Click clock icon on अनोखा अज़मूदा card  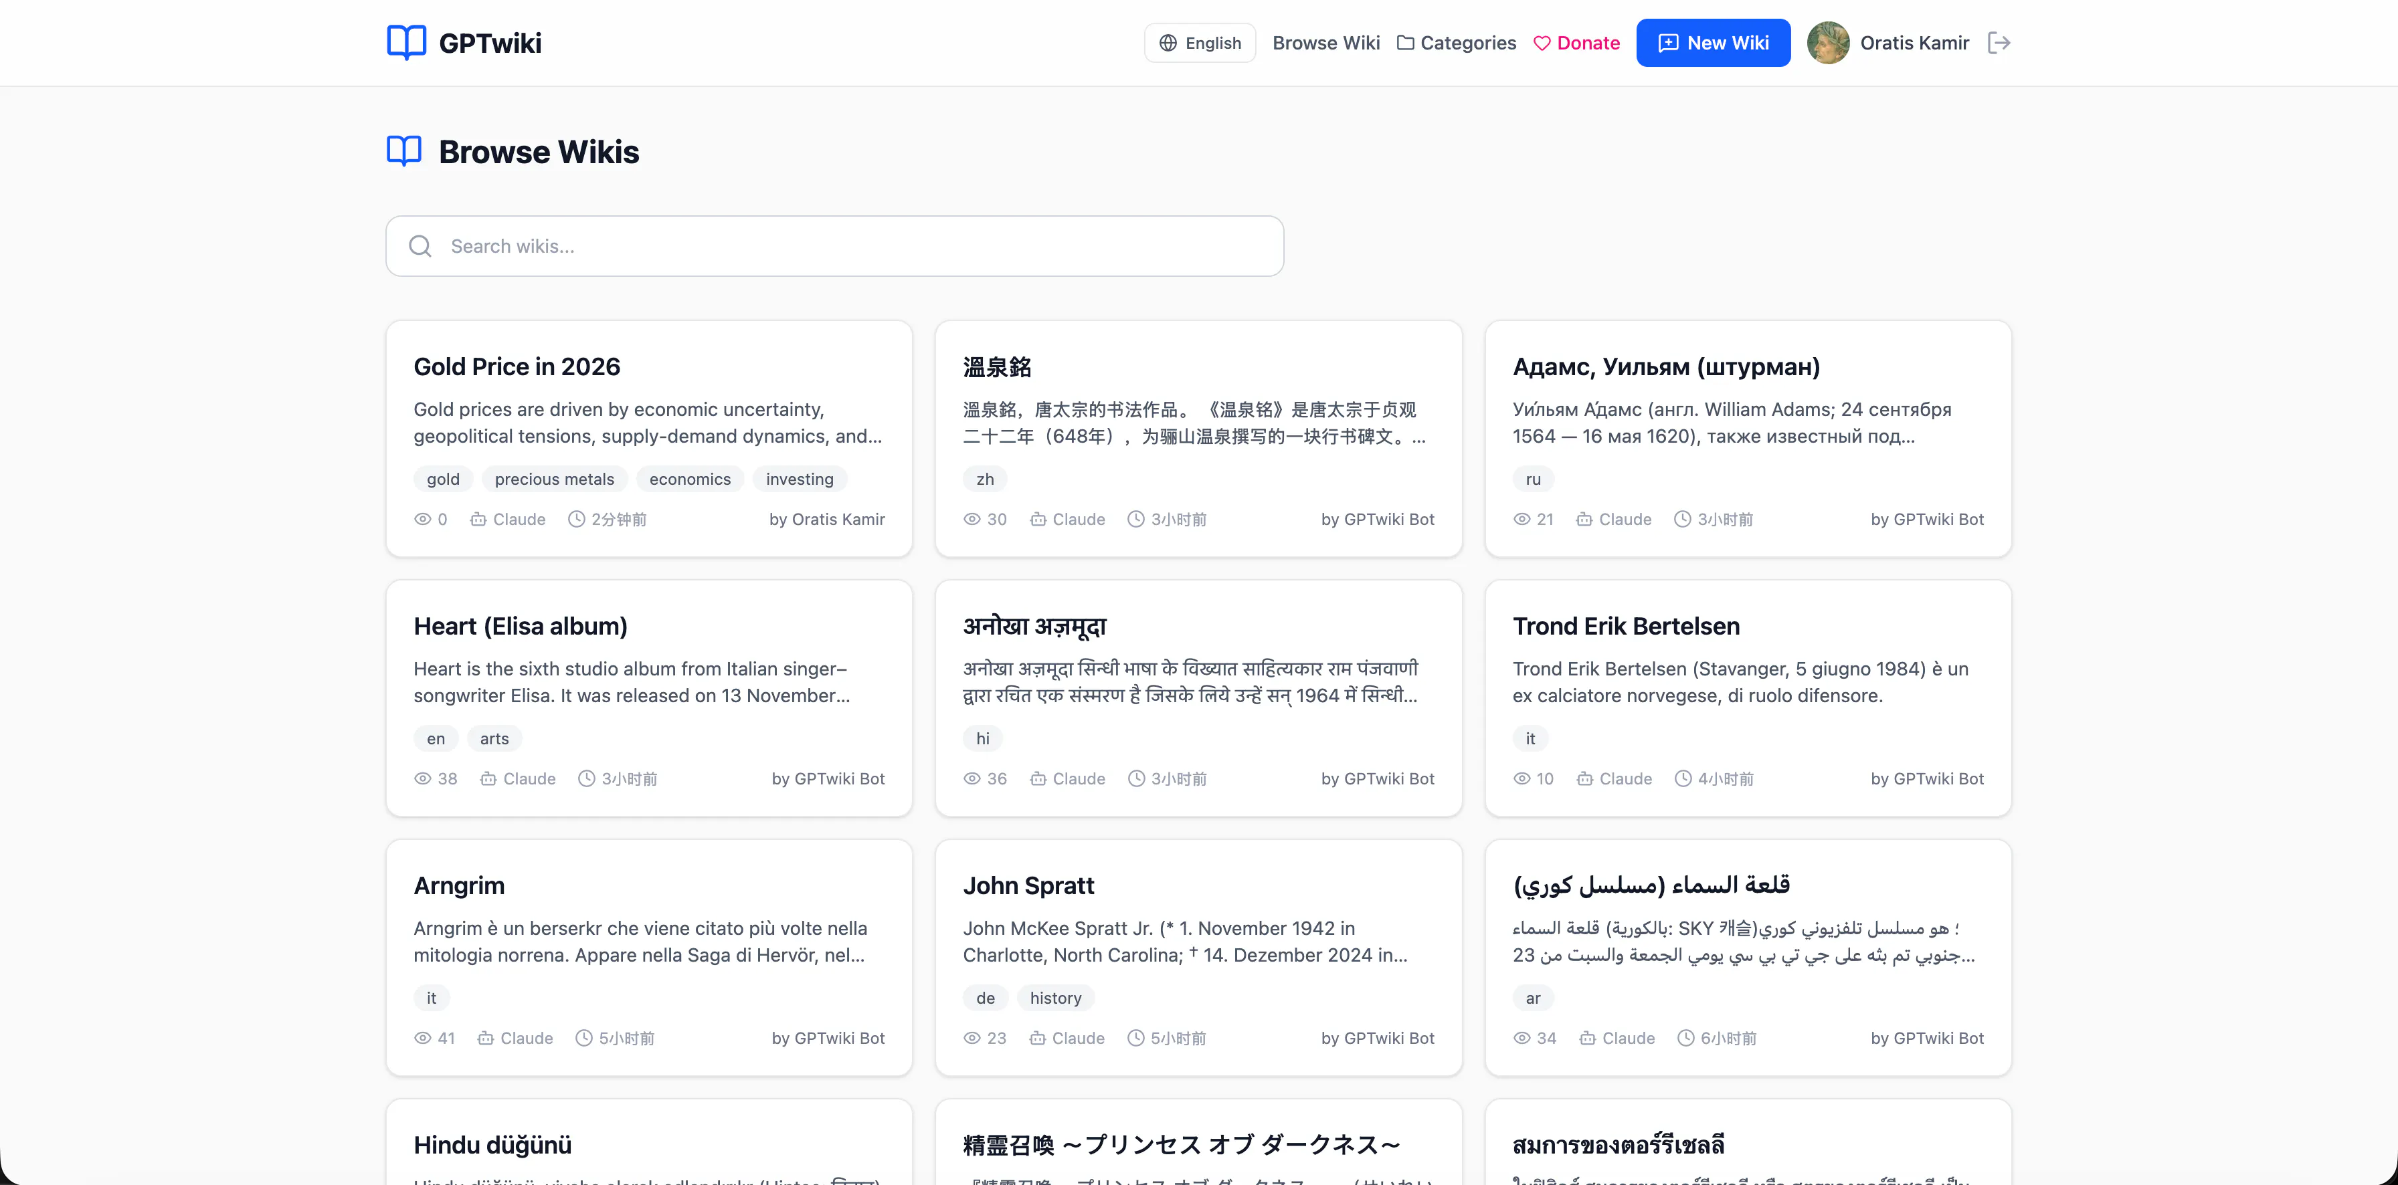[x=1135, y=778]
